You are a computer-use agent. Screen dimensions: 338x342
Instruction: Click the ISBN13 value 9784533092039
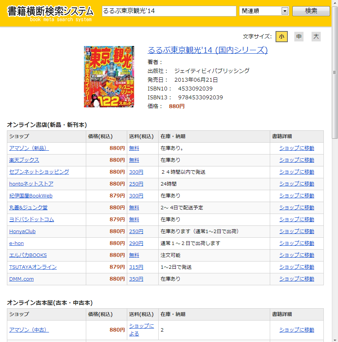pyautogui.click(x=201, y=97)
